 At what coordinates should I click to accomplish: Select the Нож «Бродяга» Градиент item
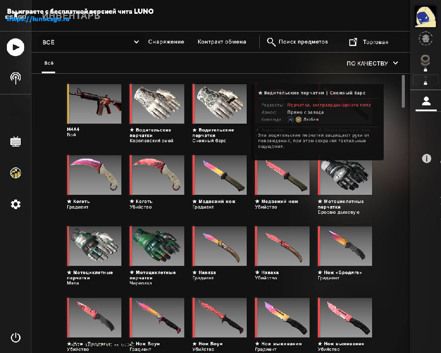coord(345,246)
